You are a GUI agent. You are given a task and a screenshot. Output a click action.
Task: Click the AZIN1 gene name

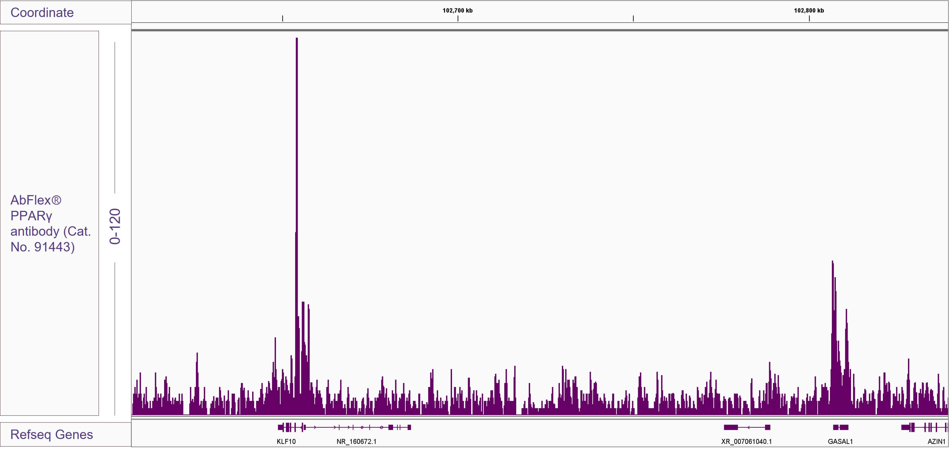coord(936,442)
